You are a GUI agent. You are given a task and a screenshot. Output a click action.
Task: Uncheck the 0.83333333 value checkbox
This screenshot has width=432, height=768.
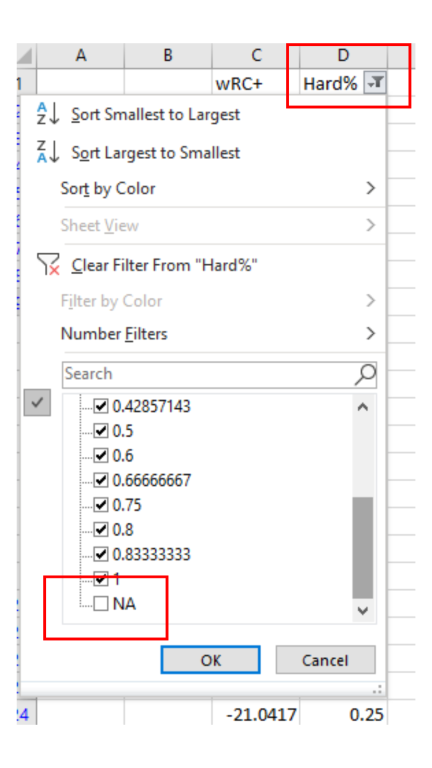100,554
